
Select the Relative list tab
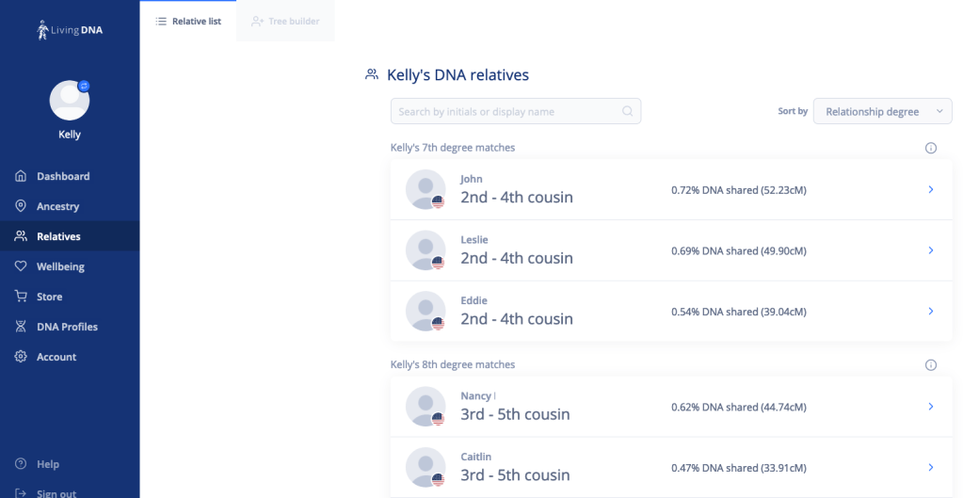[x=188, y=21]
